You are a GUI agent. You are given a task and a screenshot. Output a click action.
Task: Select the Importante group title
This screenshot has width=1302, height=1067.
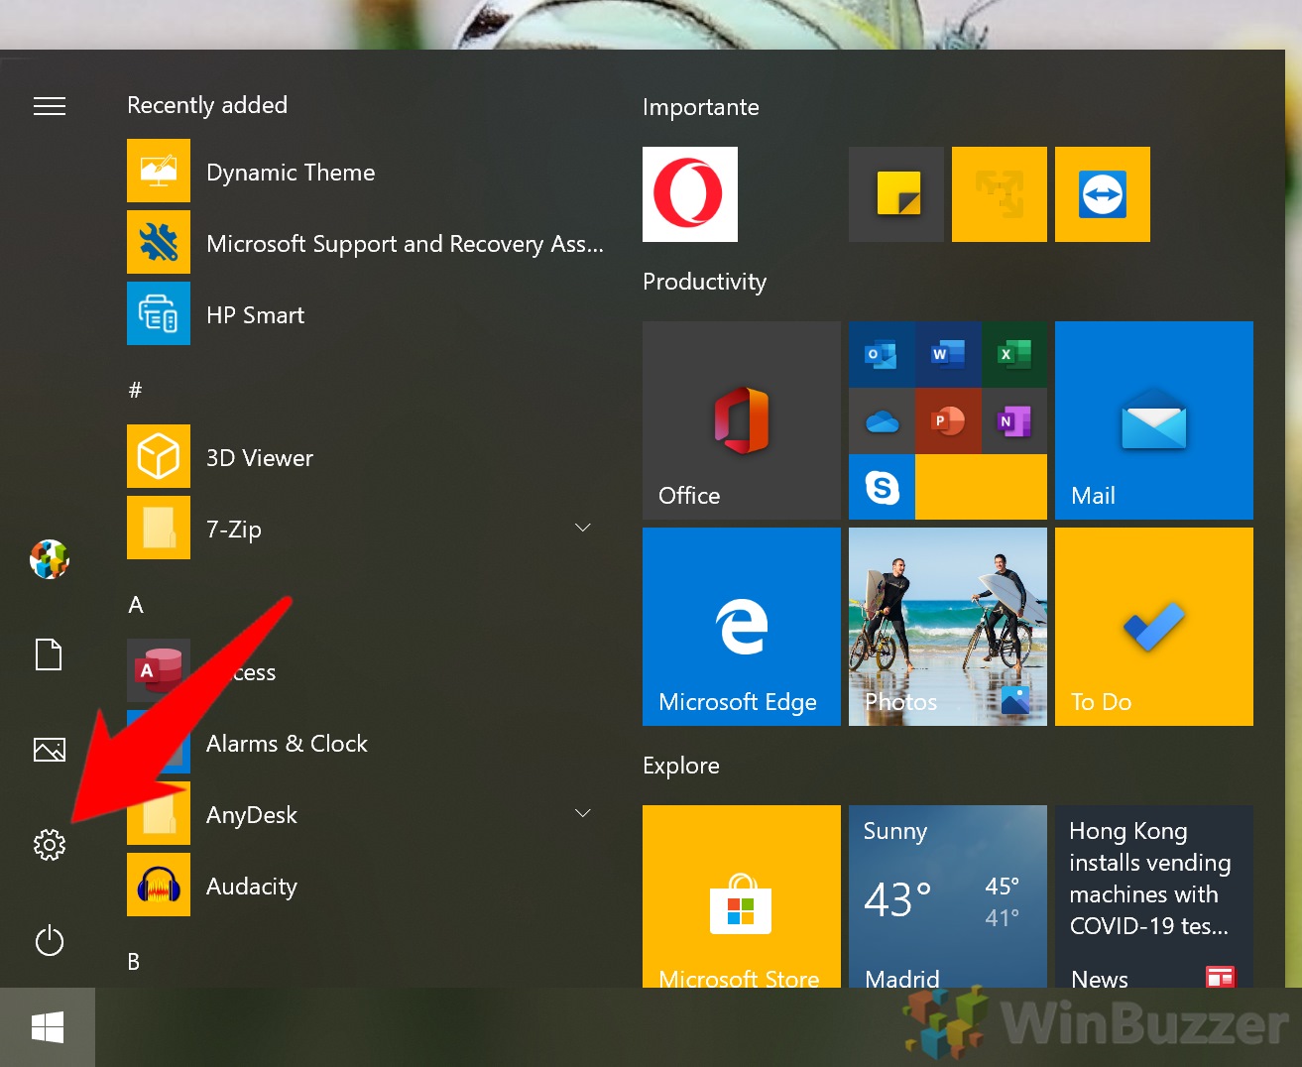[x=701, y=107]
